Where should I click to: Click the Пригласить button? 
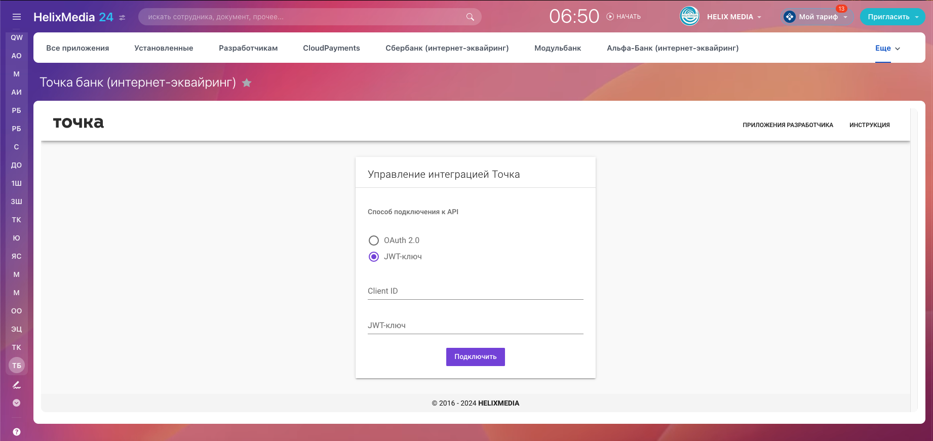tap(889, 17)
